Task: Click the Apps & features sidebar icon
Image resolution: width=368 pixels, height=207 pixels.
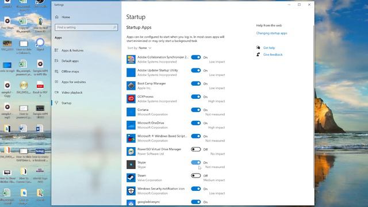Action: [x=56, y=50]
